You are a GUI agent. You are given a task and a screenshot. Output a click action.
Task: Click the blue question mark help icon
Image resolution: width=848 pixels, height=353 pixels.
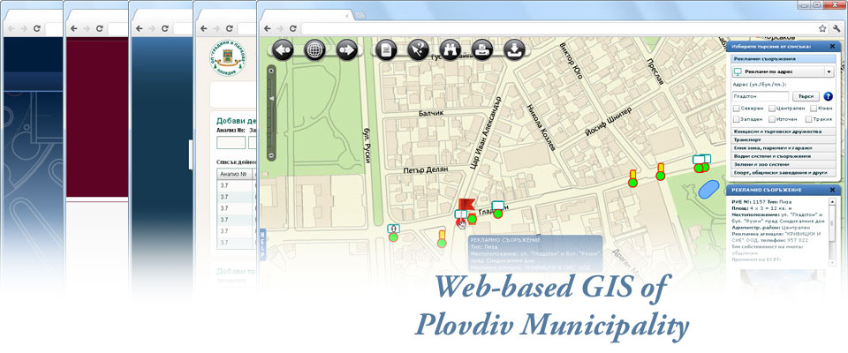click(x=828, y=96)
